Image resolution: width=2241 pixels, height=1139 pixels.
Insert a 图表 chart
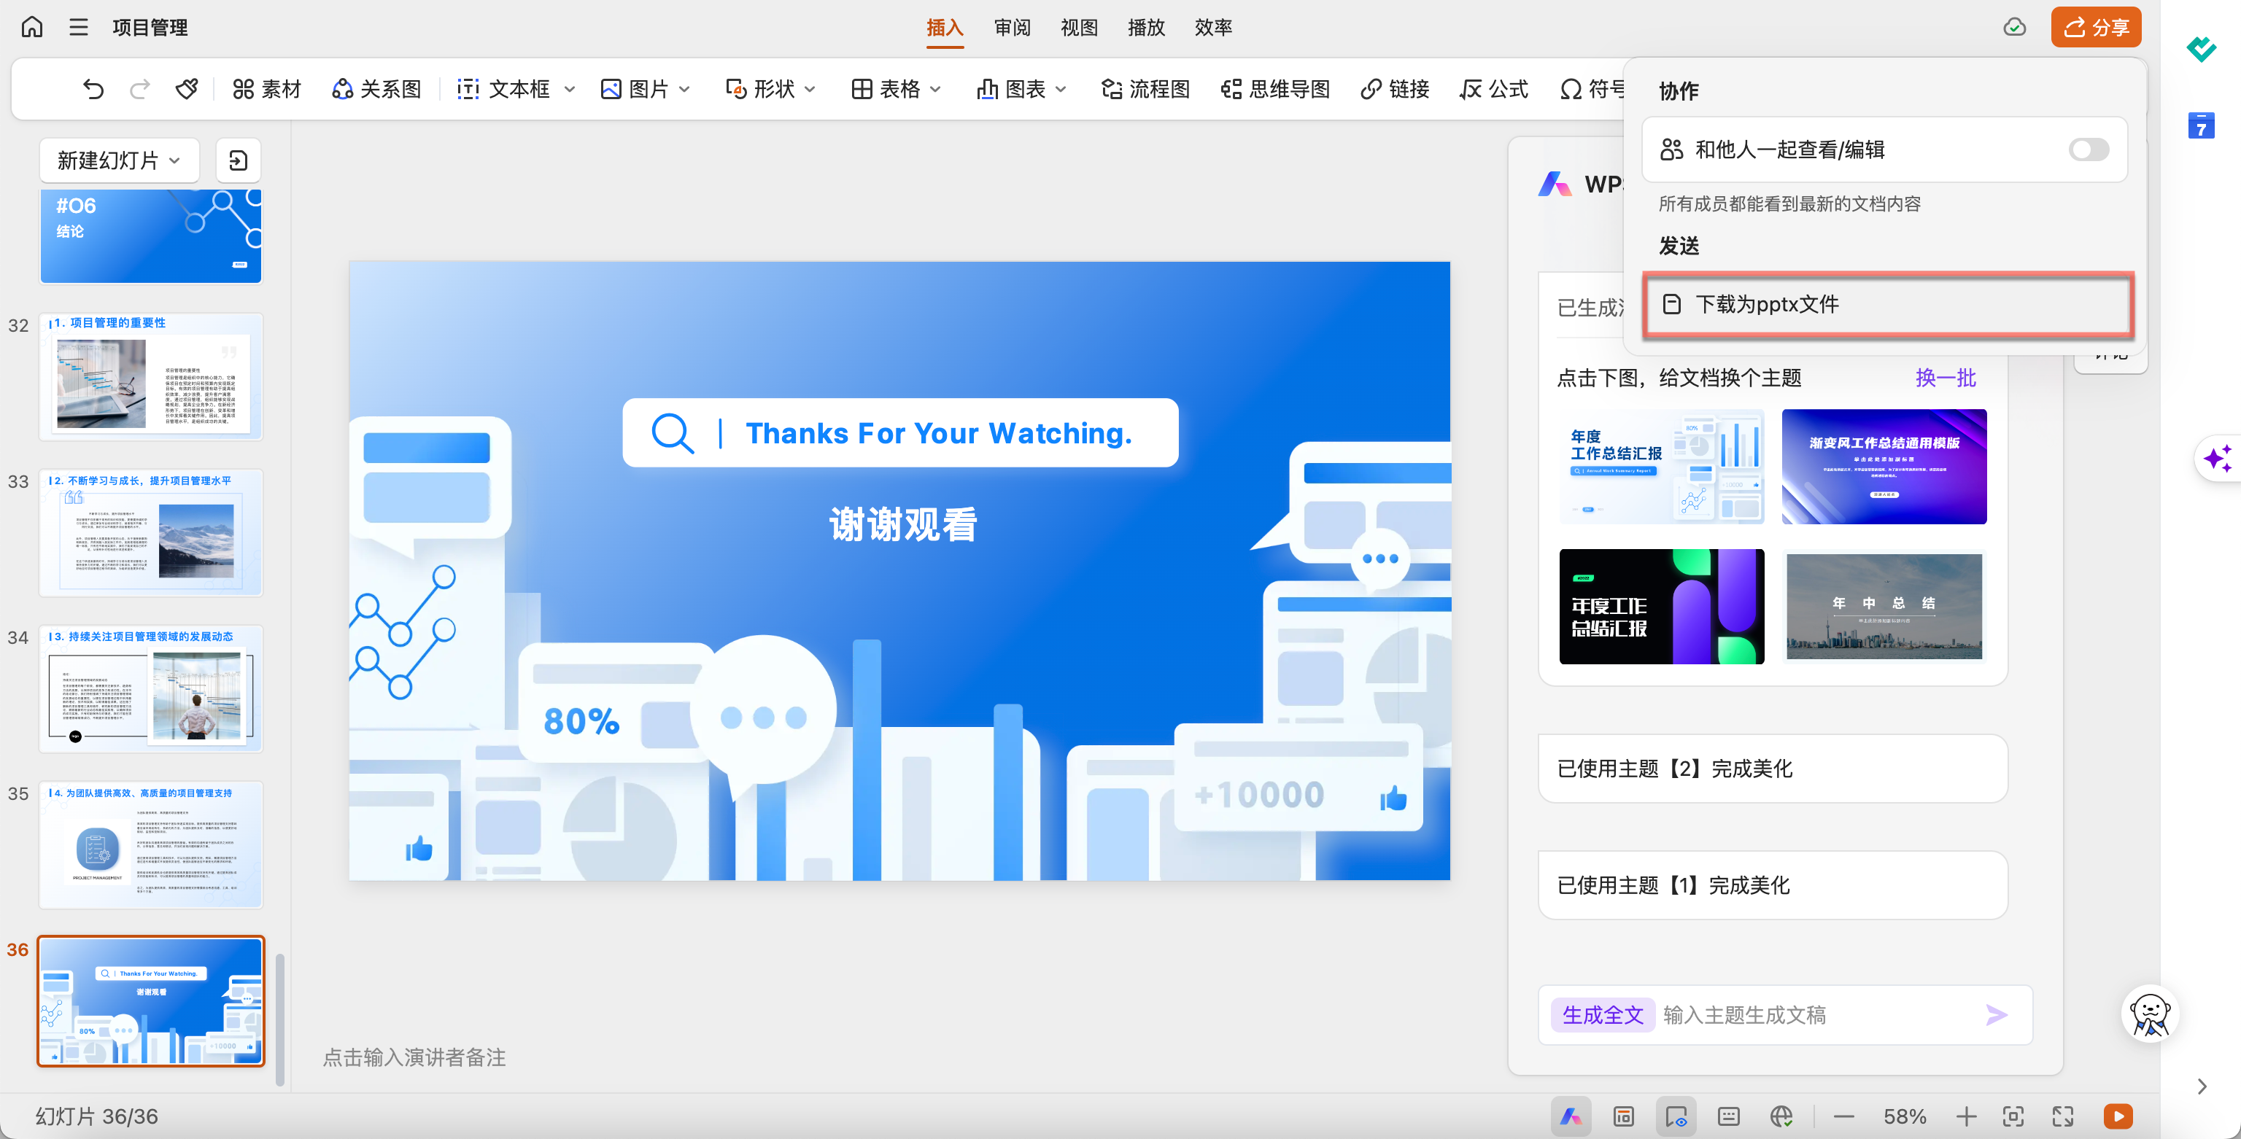coord(1011,89)
